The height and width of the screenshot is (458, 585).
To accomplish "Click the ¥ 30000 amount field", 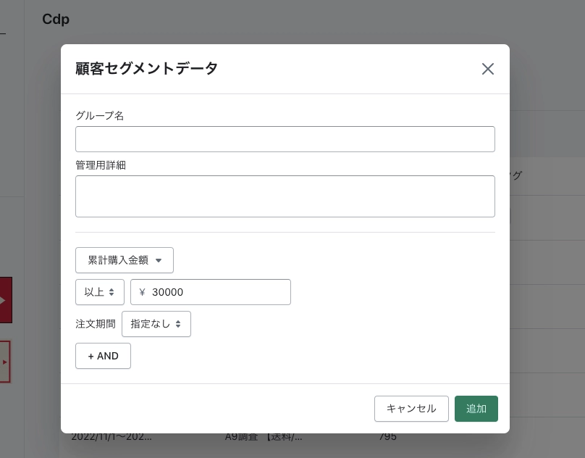I will (x=211, y=292).
